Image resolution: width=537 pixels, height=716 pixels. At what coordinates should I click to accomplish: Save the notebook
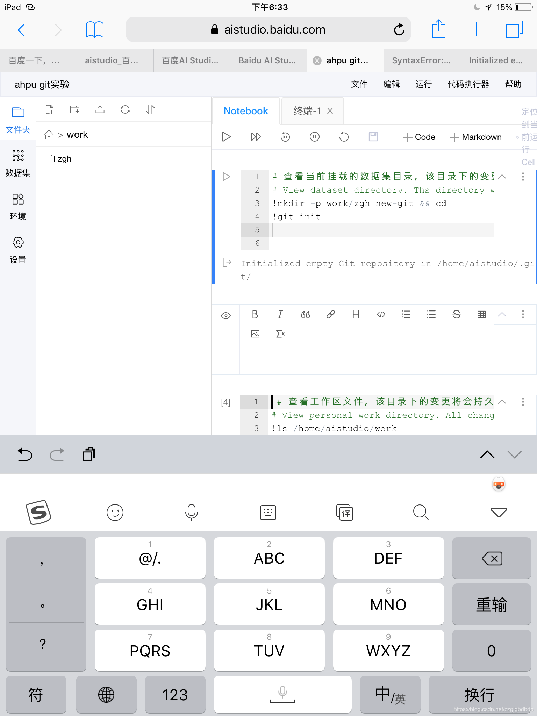373,137
